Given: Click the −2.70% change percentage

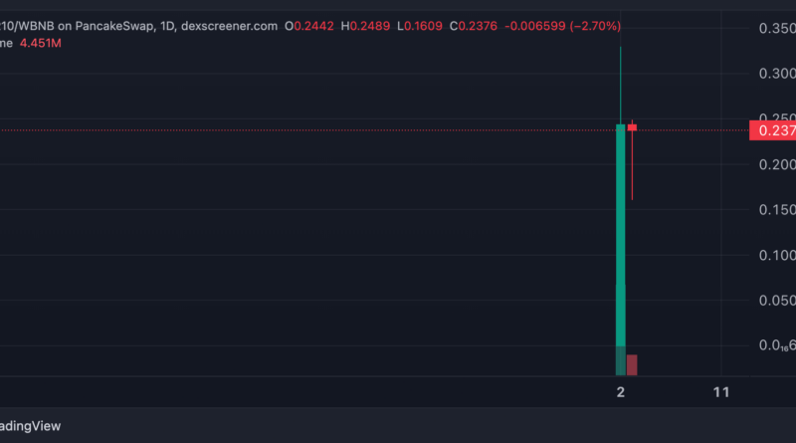Looking at the screenshot, I should coord(595,25).
